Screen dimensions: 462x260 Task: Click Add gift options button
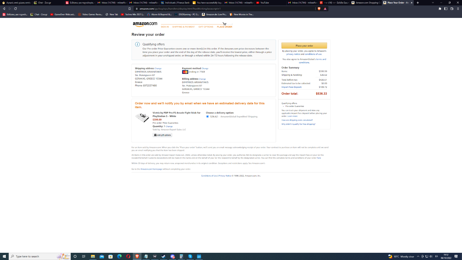(x=162, y=135)
